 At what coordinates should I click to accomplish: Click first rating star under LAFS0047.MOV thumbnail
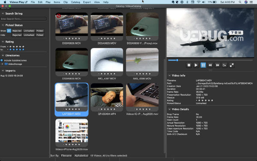66,109
